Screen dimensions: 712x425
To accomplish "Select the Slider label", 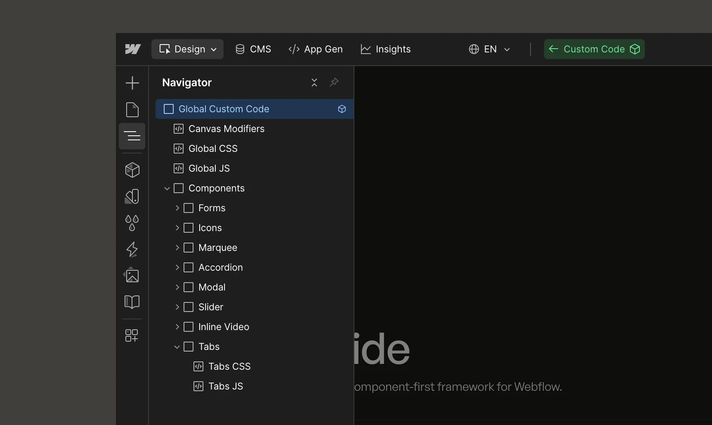I will click(211, 307).
